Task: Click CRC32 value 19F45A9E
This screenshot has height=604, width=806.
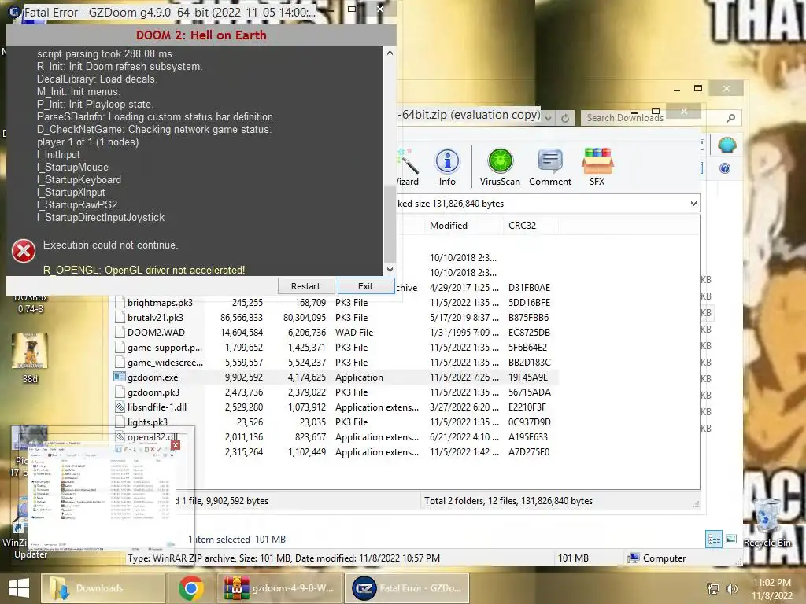Action: pos(528,377)
